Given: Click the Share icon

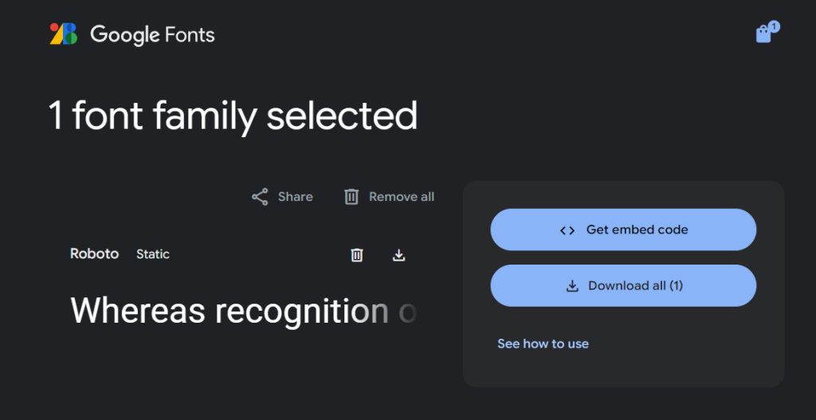Looking at the screenshot, I should pos(260,197).
